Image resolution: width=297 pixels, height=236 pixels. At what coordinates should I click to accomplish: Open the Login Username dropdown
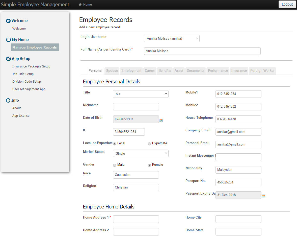click(x=172, y=38)
